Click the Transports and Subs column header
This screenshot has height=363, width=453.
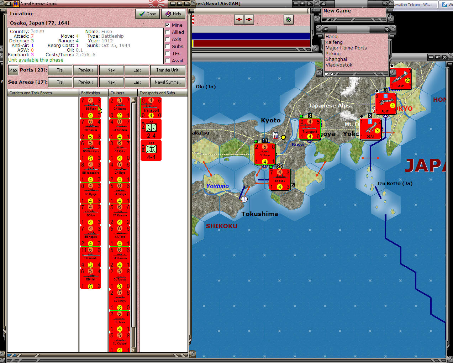163,93
